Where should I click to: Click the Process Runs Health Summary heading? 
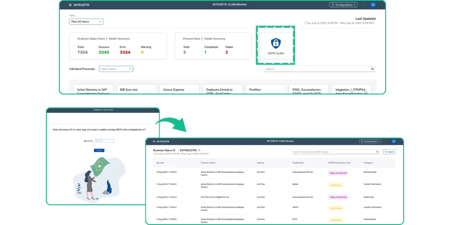(x=204, y=38)
